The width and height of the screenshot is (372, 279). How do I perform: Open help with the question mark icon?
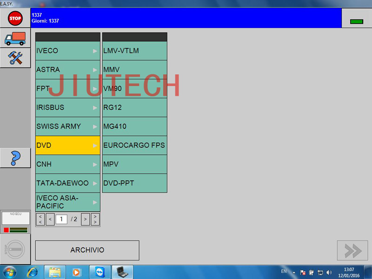[x=15, y=158]
